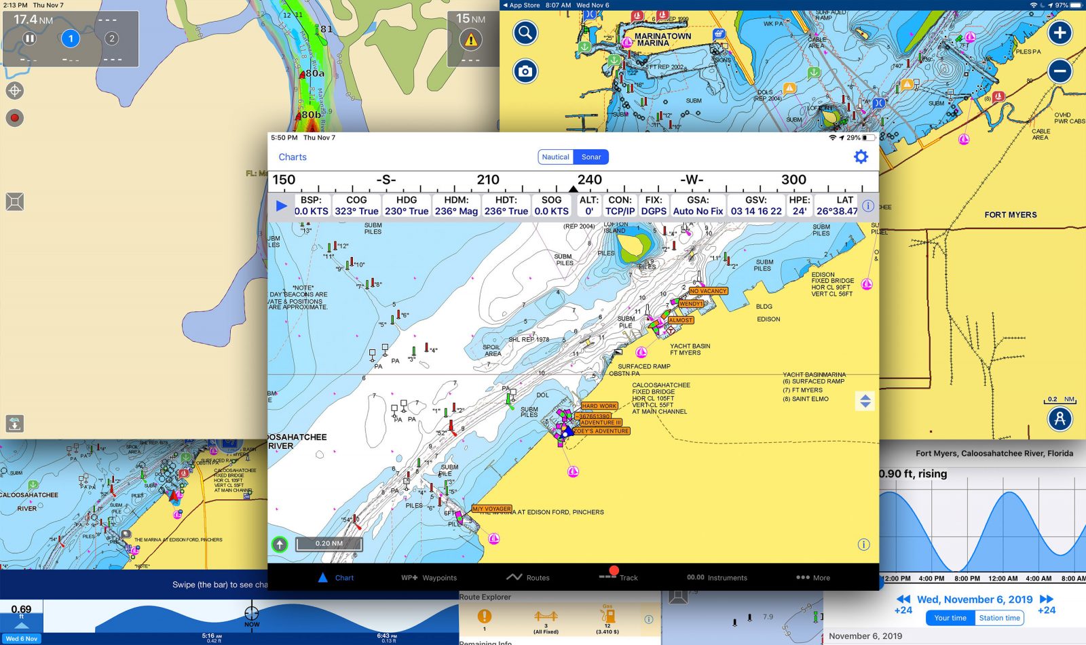Switch the chart mode to Nautical
Screen dimensions: 1086x645
(x=555, y=157)
